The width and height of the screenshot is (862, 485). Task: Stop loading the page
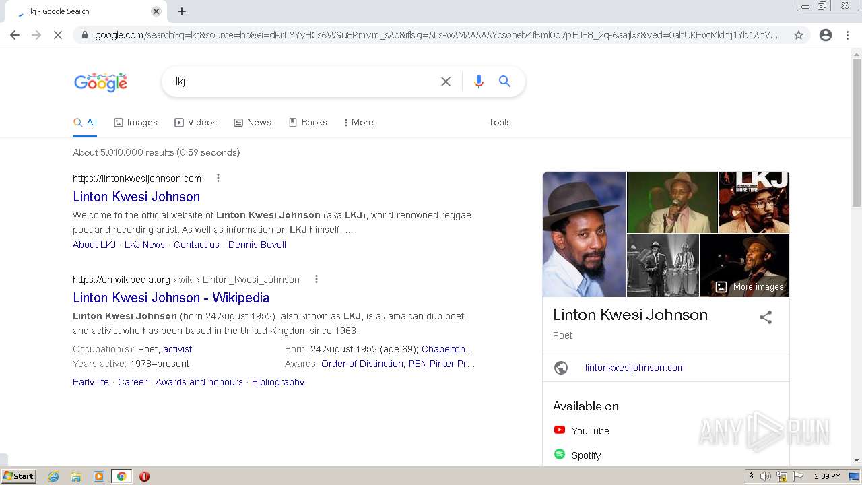coord(58,35)
